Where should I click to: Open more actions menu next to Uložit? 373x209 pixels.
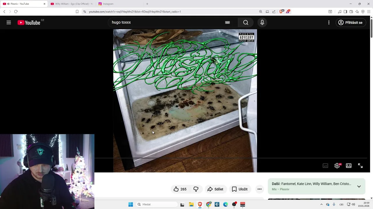259,189
